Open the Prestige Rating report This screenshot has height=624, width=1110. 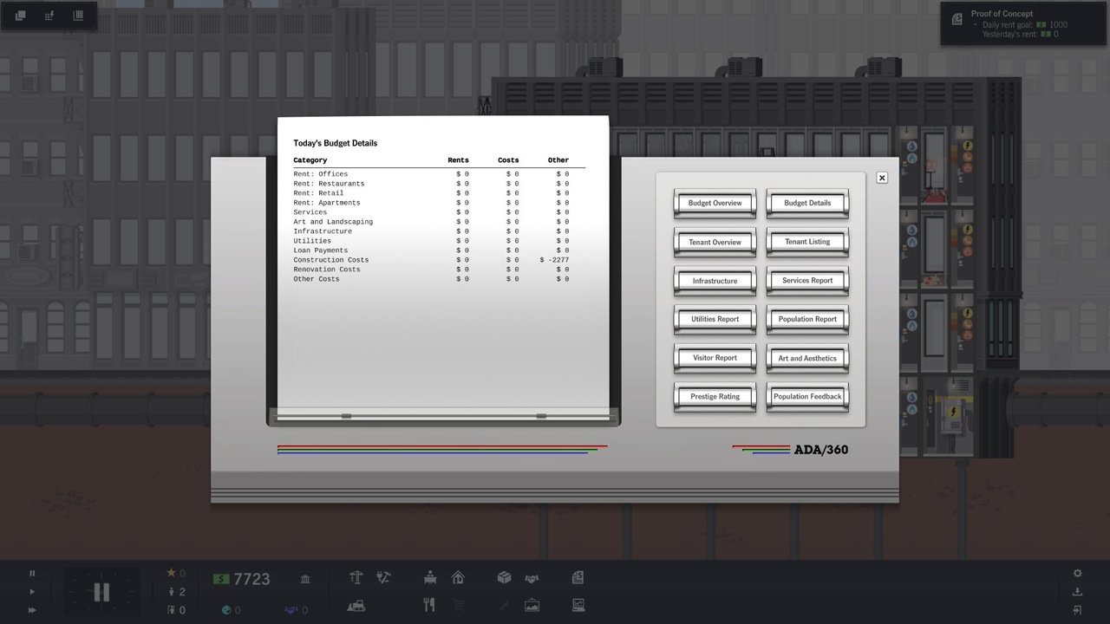coord(715,396)
